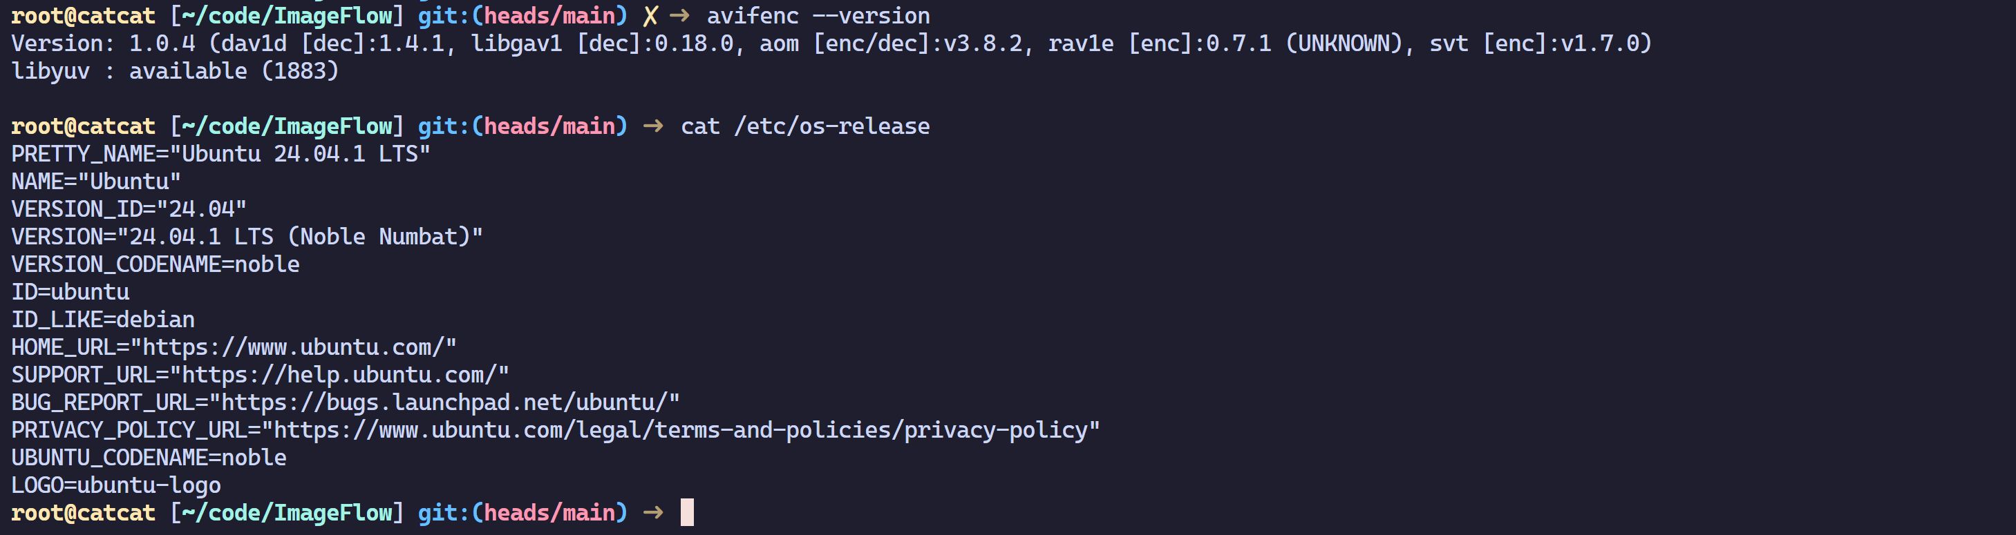Click the VERSION_CODENAME=noble line

[155, 264]
